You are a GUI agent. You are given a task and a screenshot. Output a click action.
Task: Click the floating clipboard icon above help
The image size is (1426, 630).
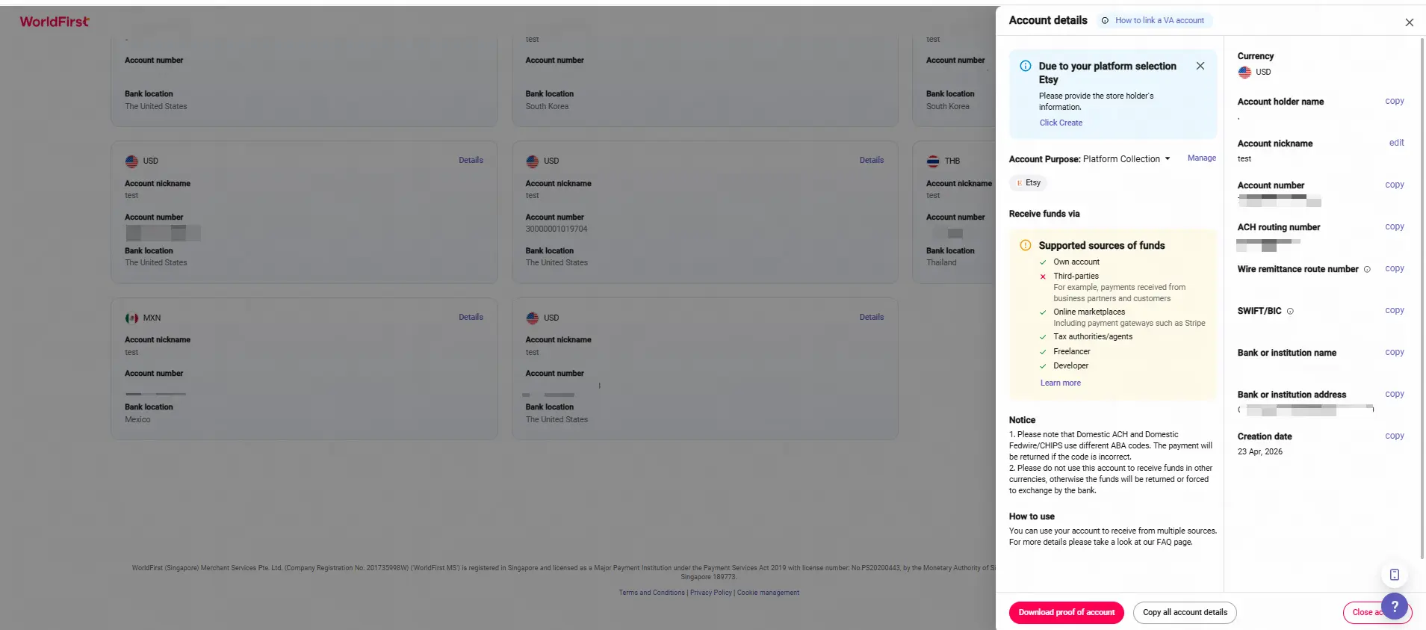coord(1394,575)
